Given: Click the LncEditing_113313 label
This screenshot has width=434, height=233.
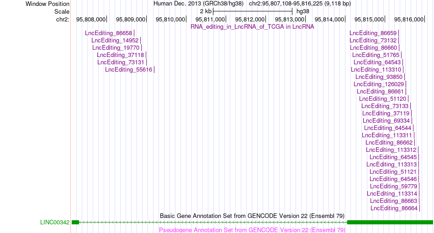Looking at the screenshot, I should point(392,165).
